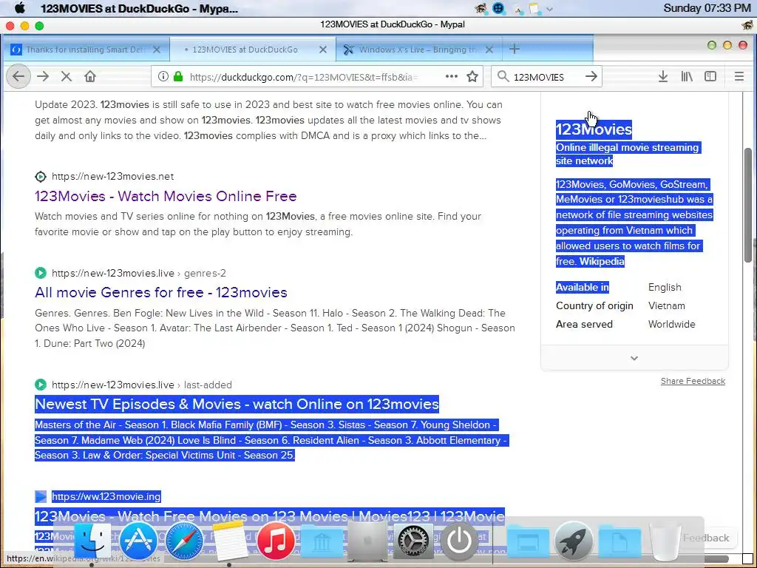Viewport: 757px width, 568px height.
Task: Click the Feedback button near the bottom right
Action: click(705, 538)
